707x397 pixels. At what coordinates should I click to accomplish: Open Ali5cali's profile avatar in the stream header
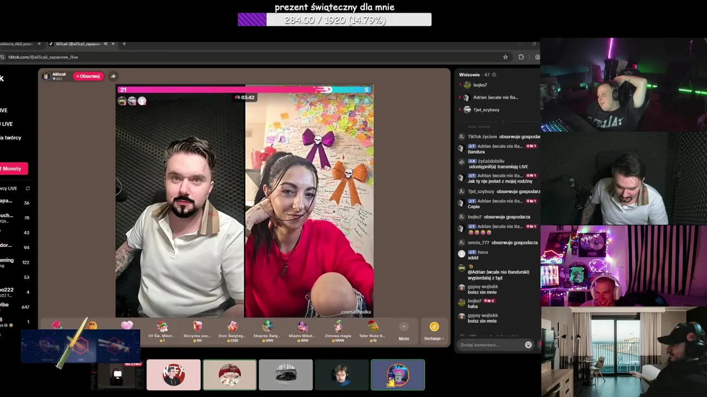[46, 76]
